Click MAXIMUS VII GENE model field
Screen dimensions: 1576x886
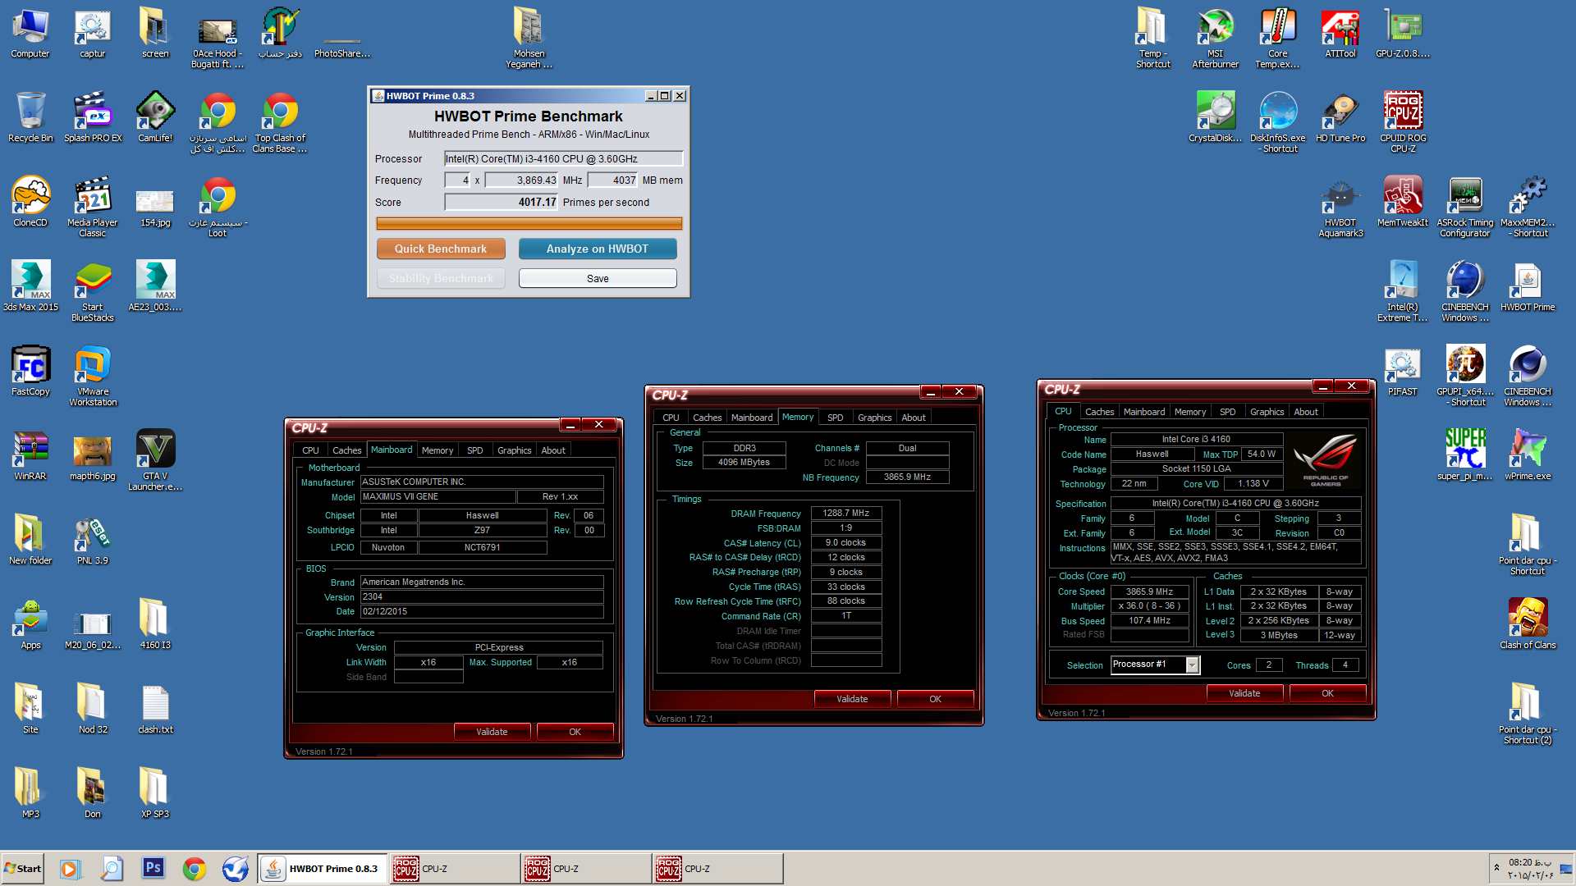point(438,496)
